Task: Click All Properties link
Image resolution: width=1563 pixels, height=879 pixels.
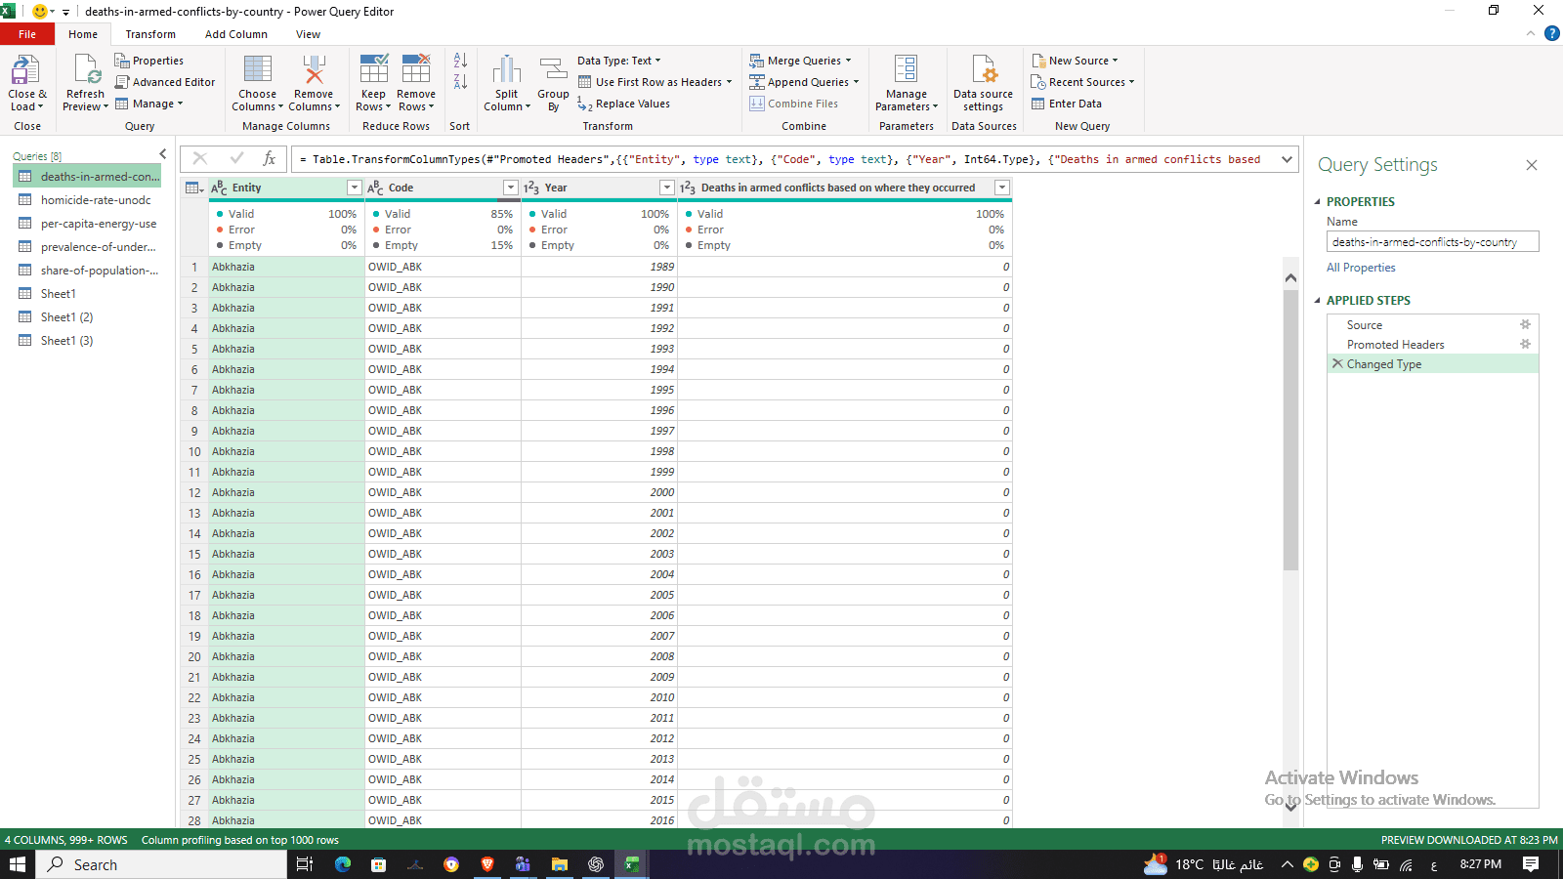Action: [1361, 268]
